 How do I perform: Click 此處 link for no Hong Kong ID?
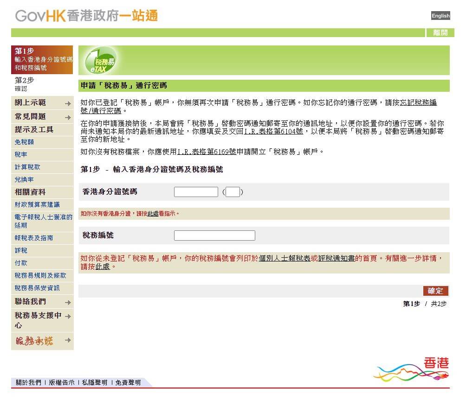point(153,214)
